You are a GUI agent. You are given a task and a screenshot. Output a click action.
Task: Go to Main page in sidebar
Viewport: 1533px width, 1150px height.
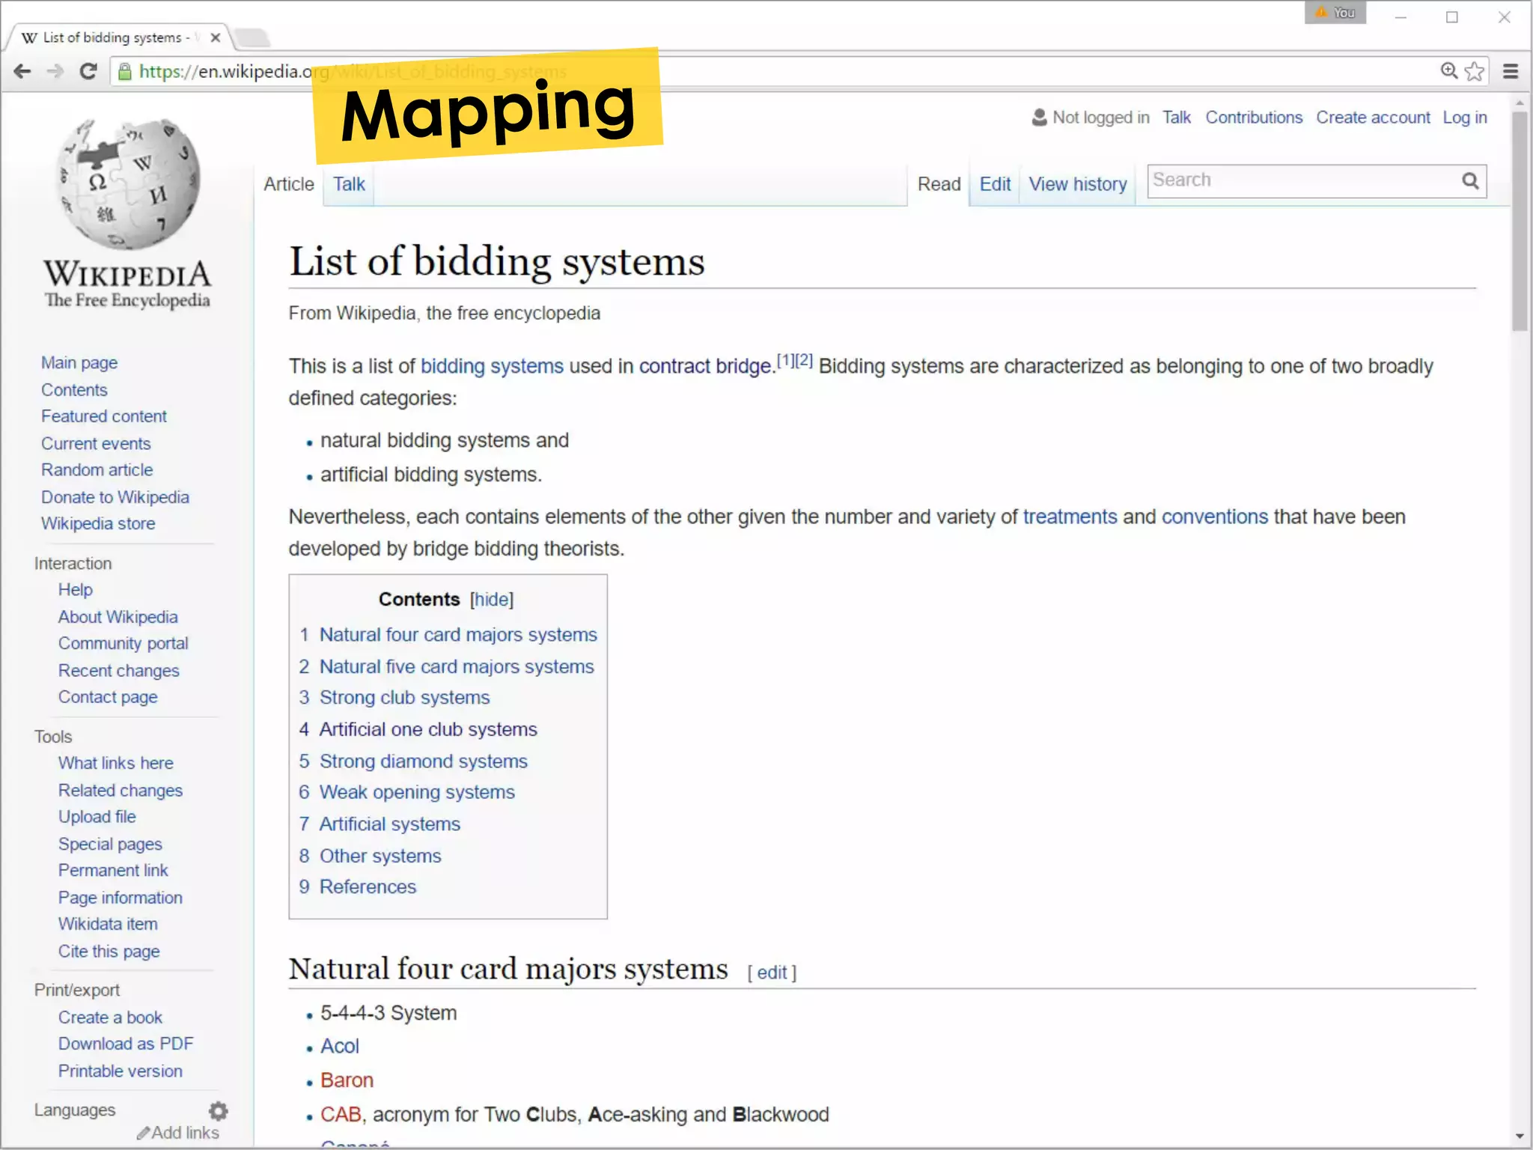pyautogui.click(x=79, y=363)
